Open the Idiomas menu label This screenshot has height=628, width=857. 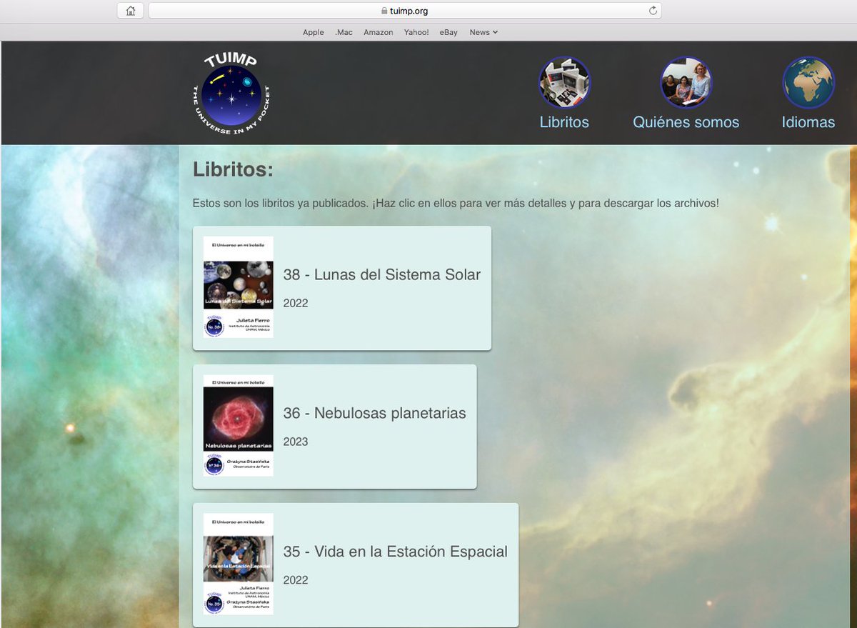(808, 122)
